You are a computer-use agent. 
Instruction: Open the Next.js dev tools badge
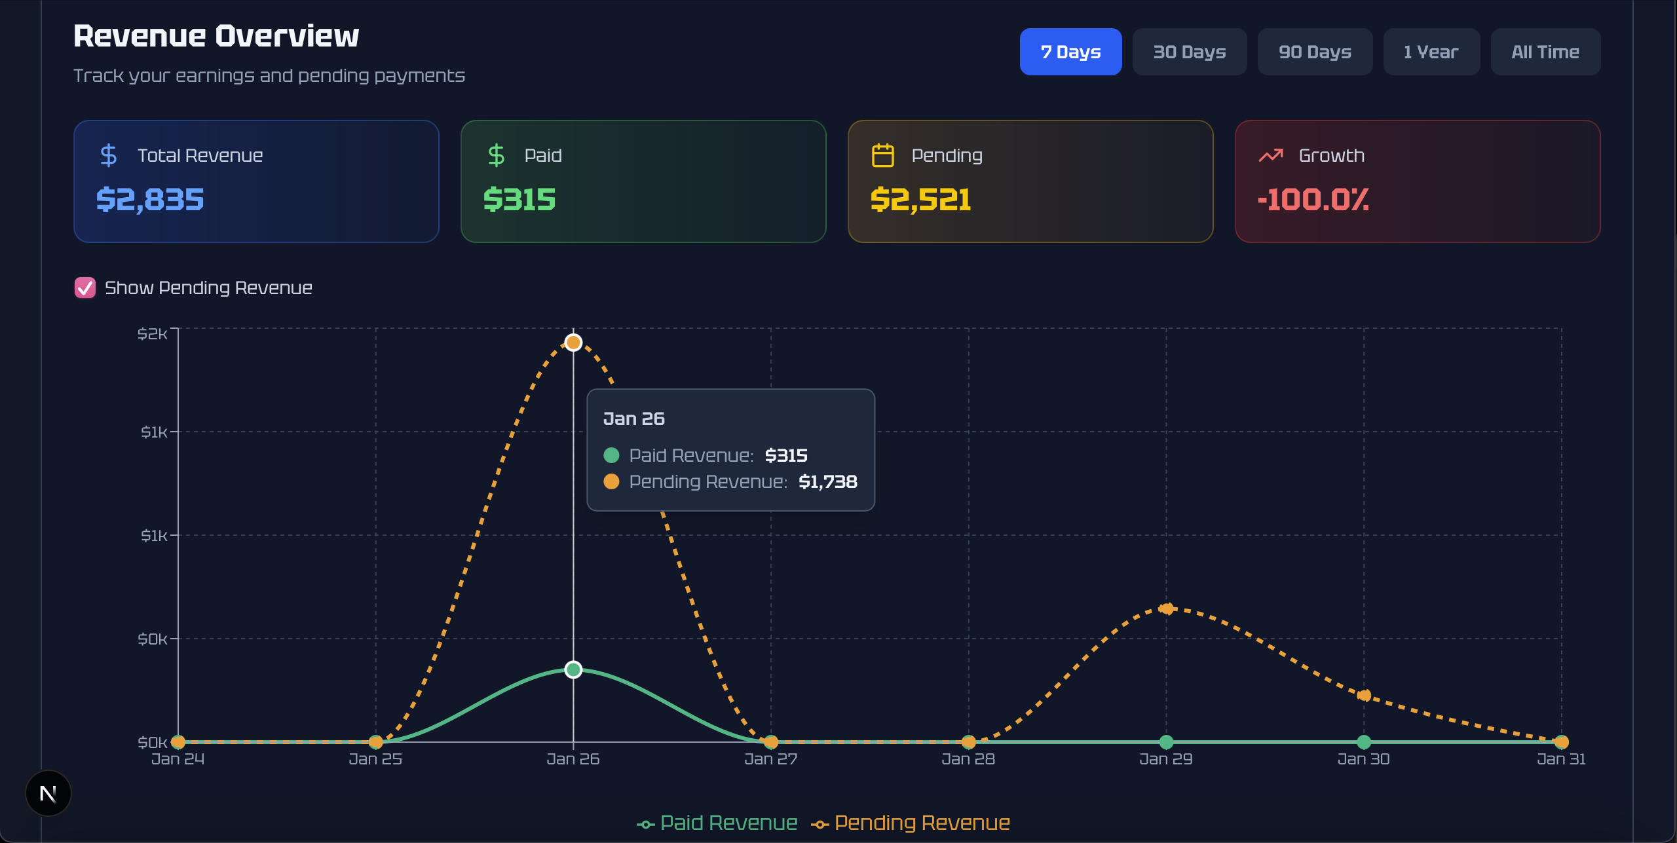[48, 793]
